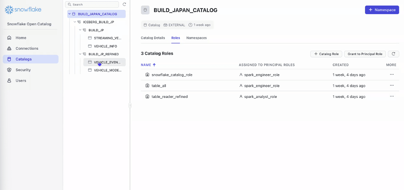Click spark_analyst_role principal role
This screenshot has width=404, height=190.
(260, 97)
